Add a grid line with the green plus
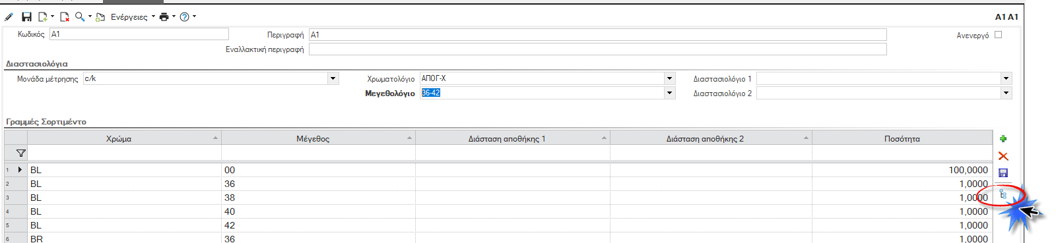Image resolution: width=1056 pixels, height=243 pixels. (1003, 139)
